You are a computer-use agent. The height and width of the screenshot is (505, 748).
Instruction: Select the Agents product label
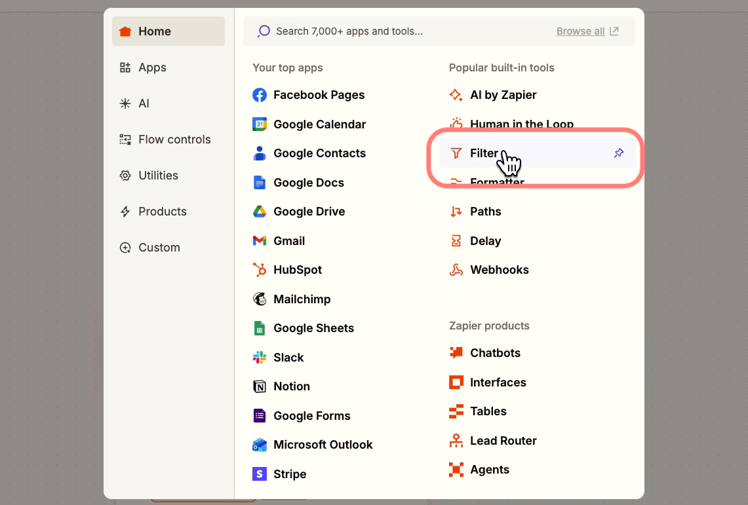pyautogui.click(x=490, y=470)
